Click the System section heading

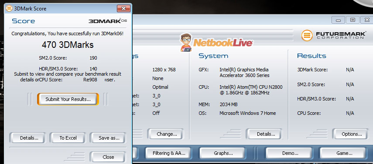click(213, 56)
